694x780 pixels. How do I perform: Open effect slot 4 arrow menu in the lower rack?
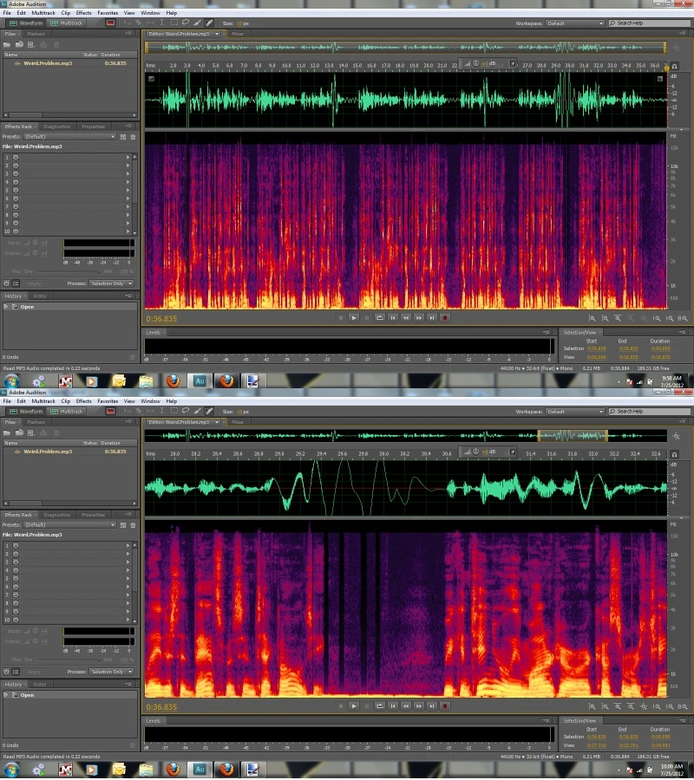pyautogui.click(x=128, y=570)
